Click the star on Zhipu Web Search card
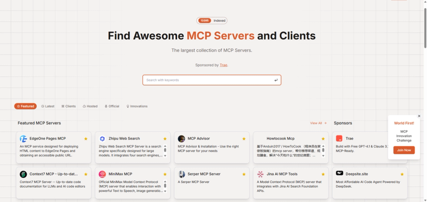This screenshot has height=202, width=427. click(165, 139)
